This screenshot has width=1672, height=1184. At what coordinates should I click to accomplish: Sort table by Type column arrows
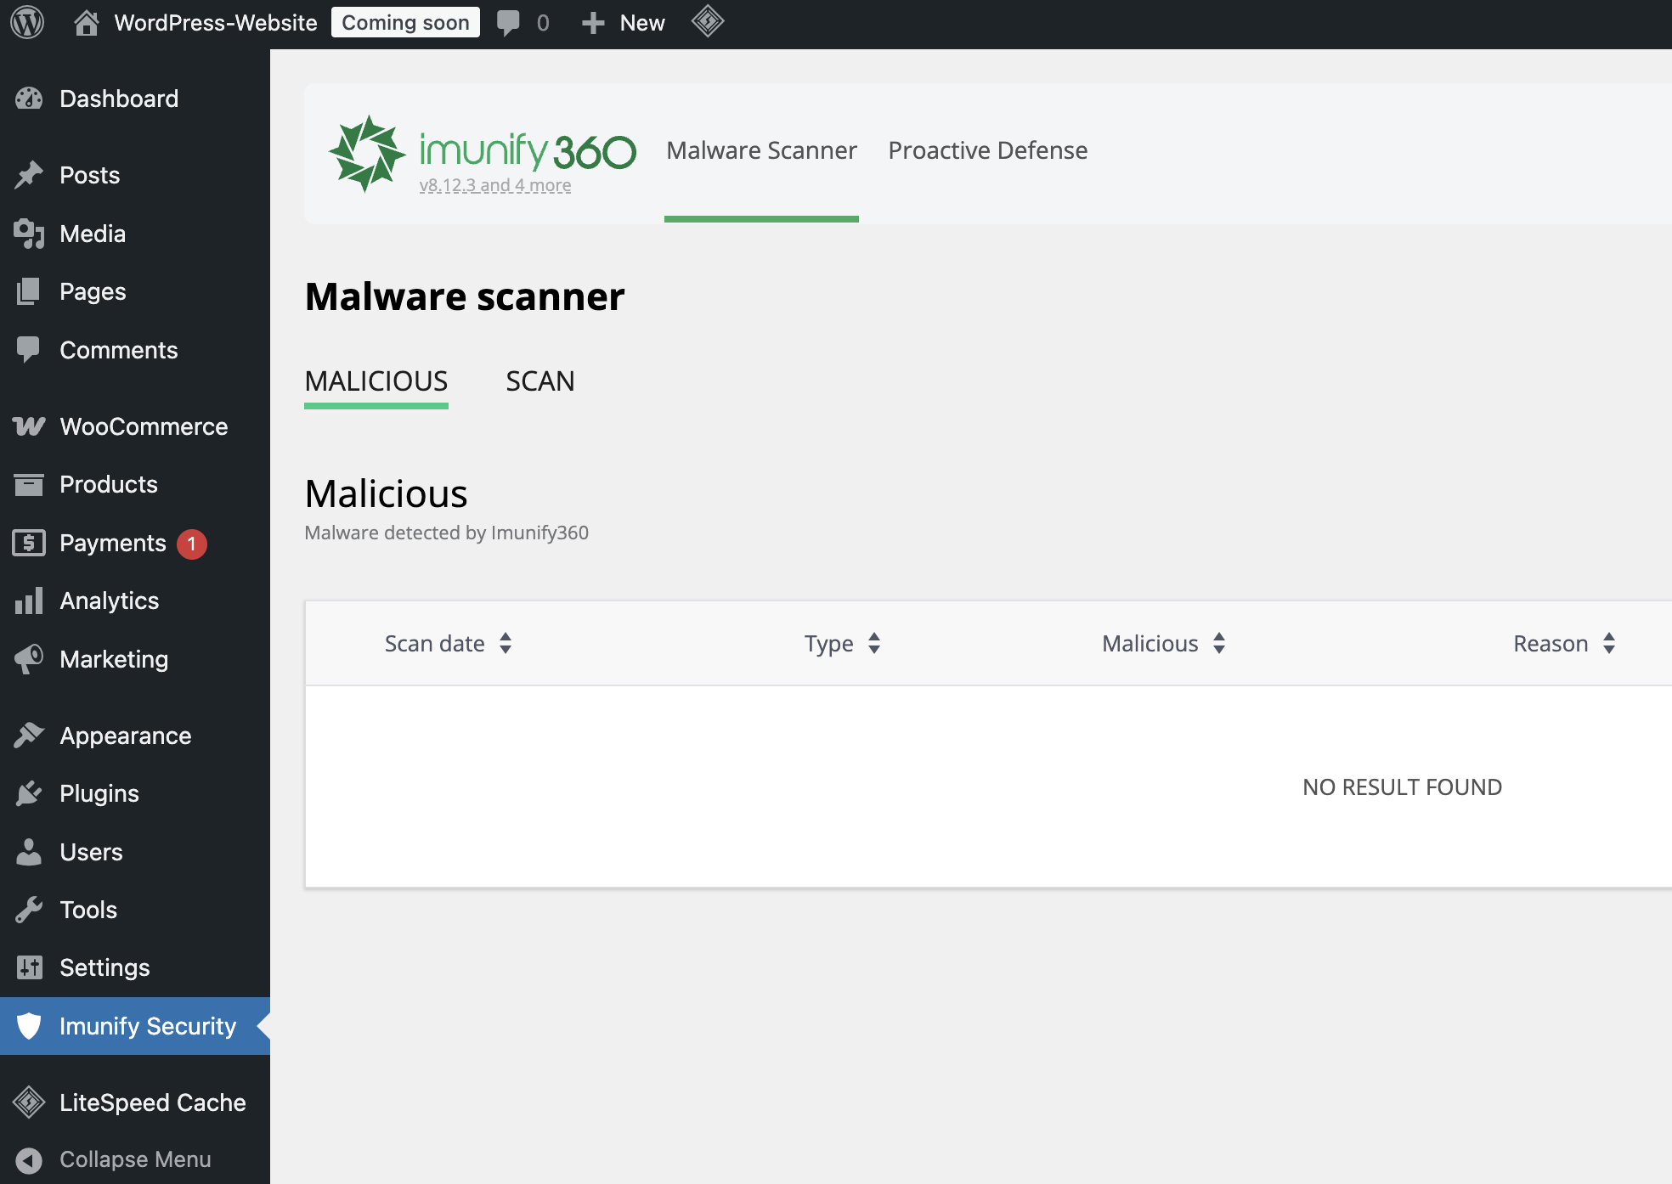tap(874, 643)
